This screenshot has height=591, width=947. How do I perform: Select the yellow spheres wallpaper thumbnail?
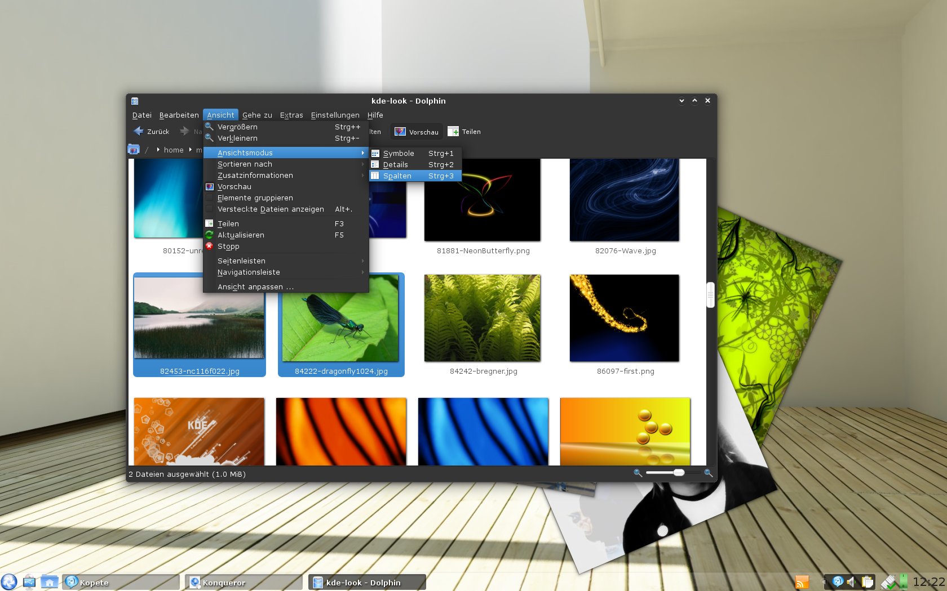coord(625,431)
